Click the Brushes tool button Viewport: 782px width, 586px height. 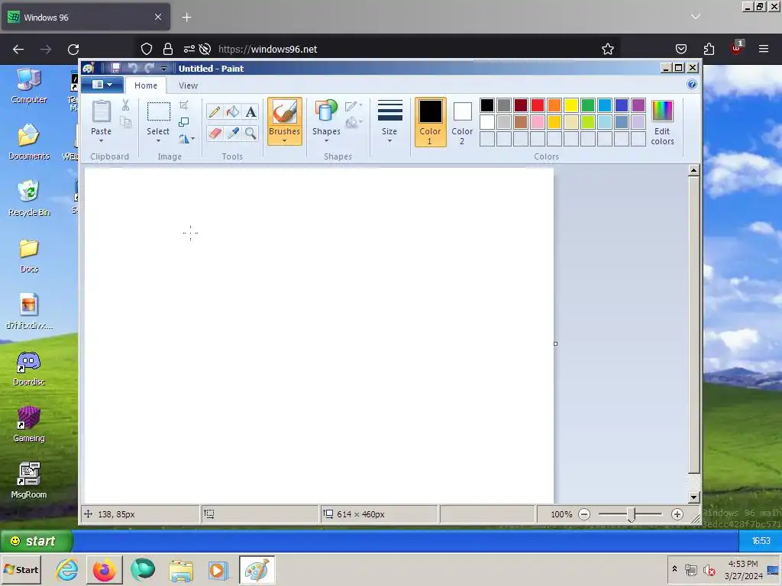284,121
